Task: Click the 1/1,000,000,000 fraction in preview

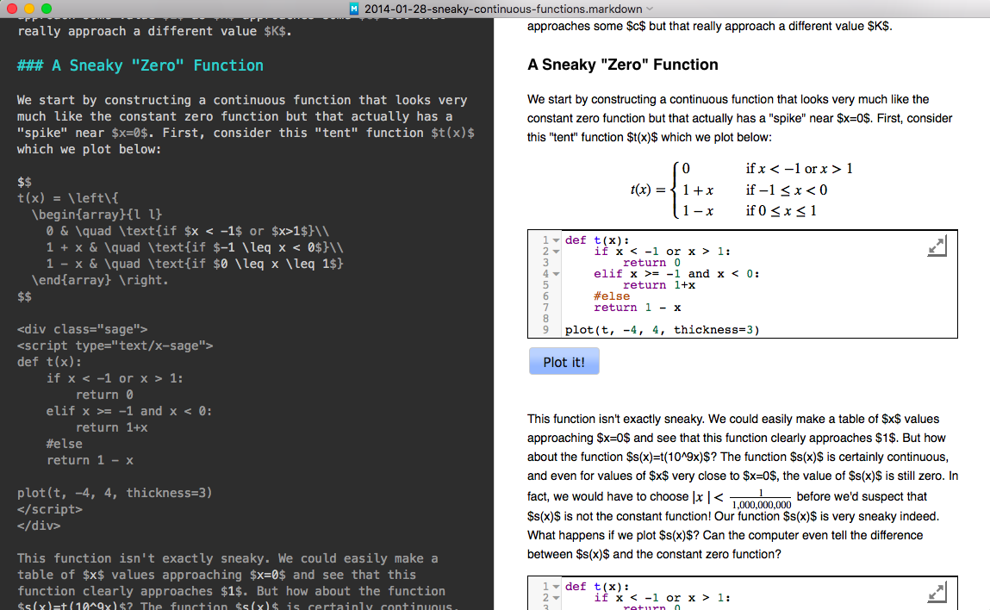Action: point(761,499)
